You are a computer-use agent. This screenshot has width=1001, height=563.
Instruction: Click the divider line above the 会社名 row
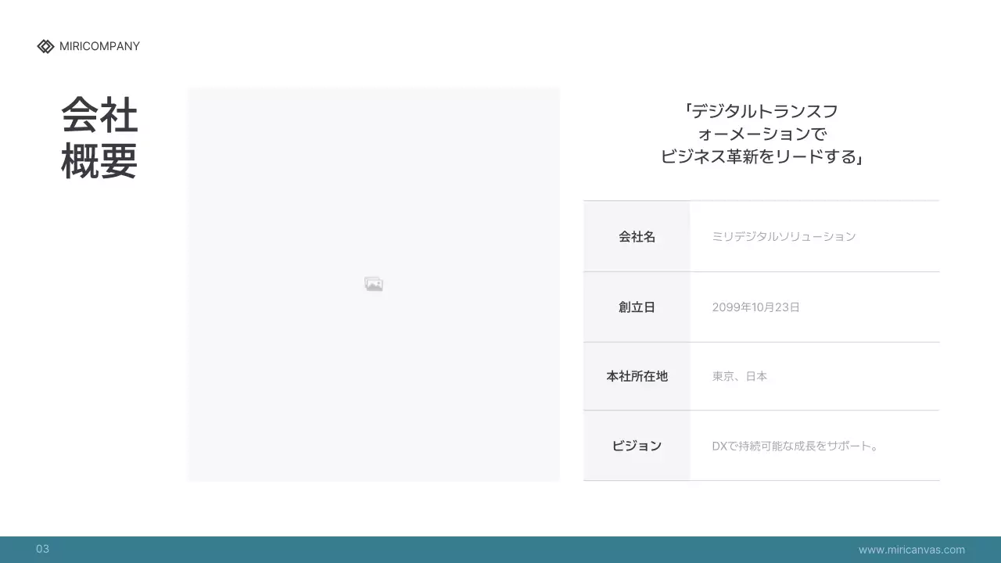(x=761, y=200)
